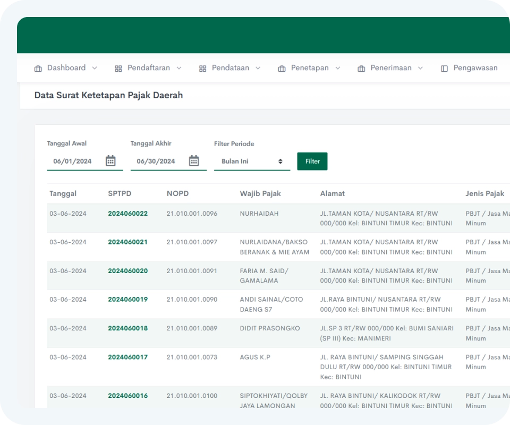Viewport: 510px width, 425px height.
Task: Click date cell in row 2024060022
Action: coord(68,214)
